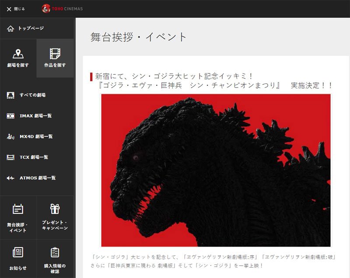Click the description line starting 「シン・ゴジラ」大ヒットを記念して
Image resolution: width=350 pixels, height=278 pixels.
(213, 257)
